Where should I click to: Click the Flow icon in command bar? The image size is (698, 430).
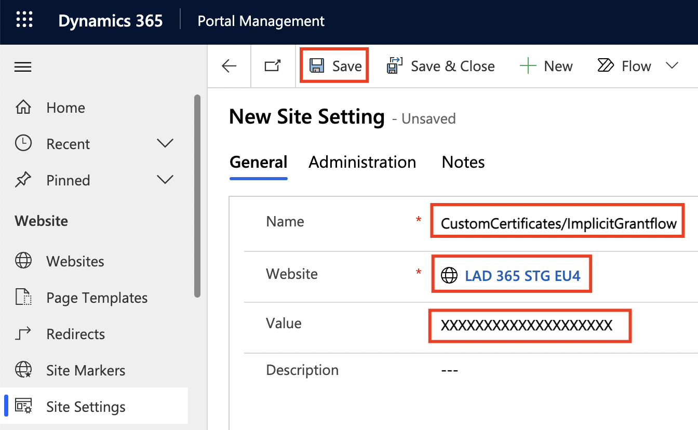(x=606, y=66)
